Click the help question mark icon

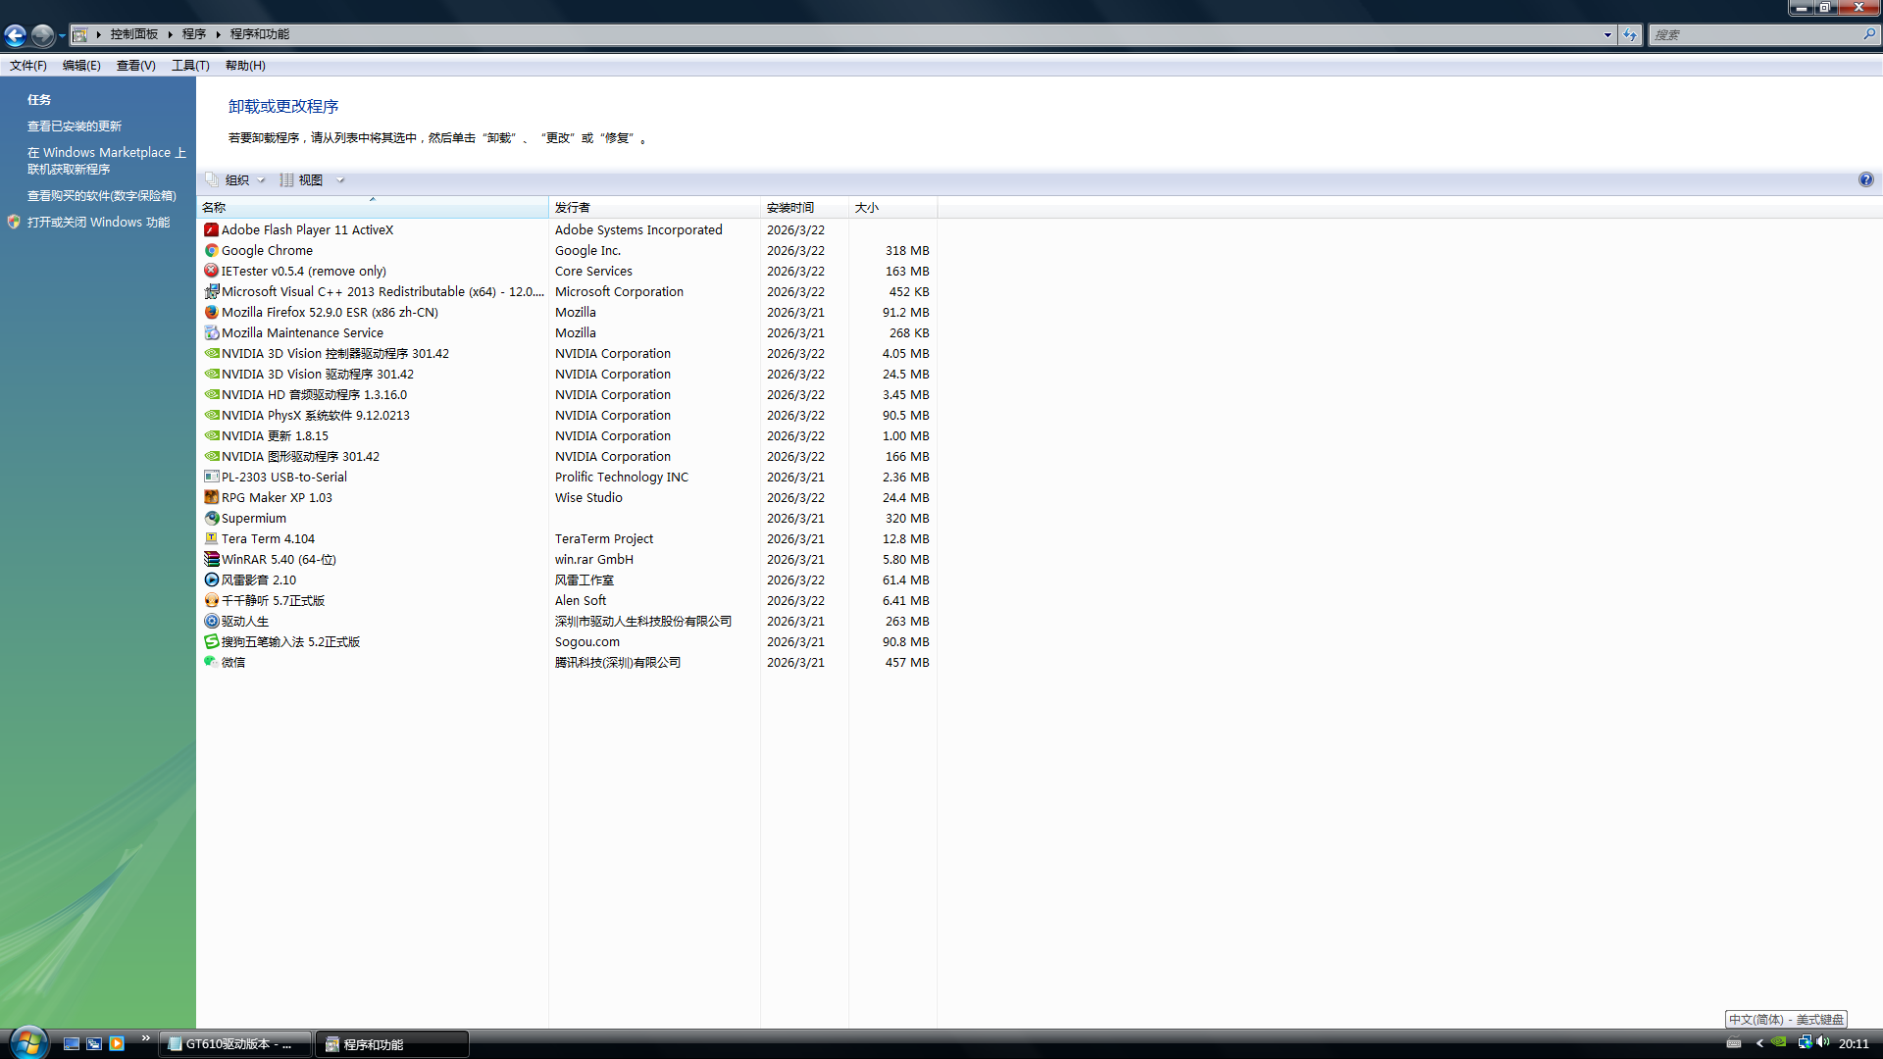tap(1865, 179)
